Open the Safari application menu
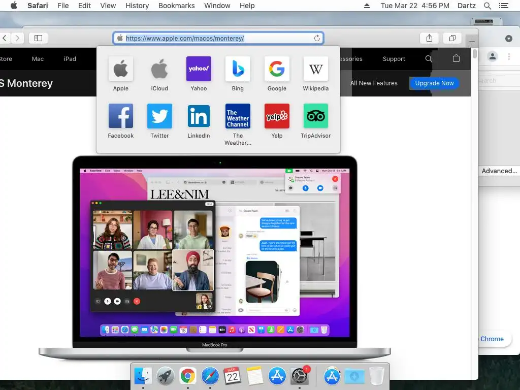The height and width of the screenshot is (390, 520). [38, 6]
